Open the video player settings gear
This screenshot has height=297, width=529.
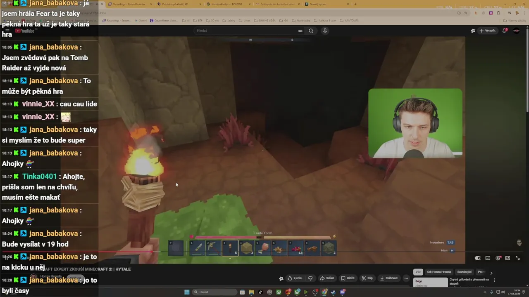tap(498, 258)
